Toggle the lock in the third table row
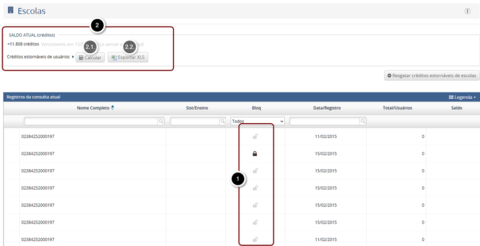Viewport: 480px width, 246px height. (x=255, y=171)
